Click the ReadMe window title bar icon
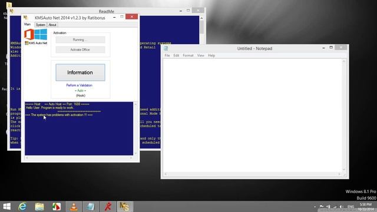 pyautogui.click(x=12, y=11)
